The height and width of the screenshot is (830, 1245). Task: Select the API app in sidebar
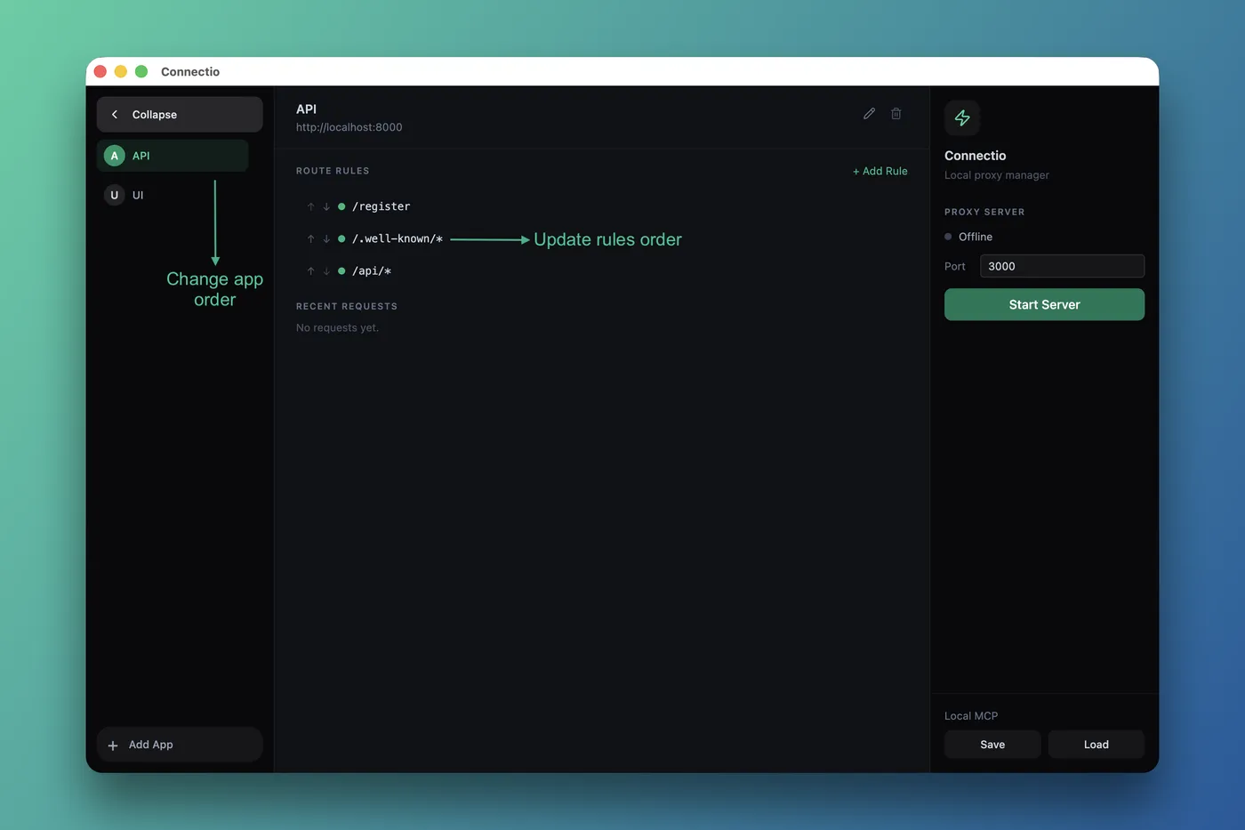pos(173,156)
